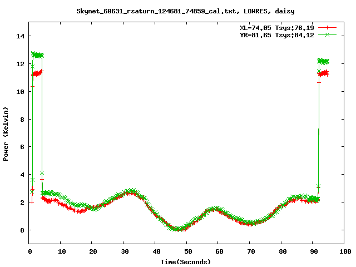Click the y-axis tick label 6
The image size is (356, 267).
click(x=22, y=147)
